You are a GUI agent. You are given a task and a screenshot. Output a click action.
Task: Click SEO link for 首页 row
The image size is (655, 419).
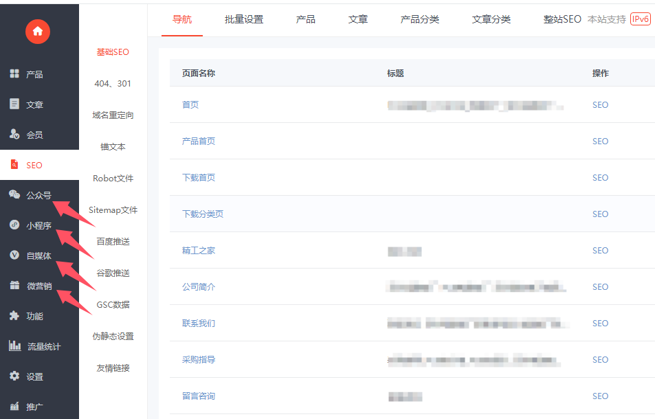(x=600, y=105)
